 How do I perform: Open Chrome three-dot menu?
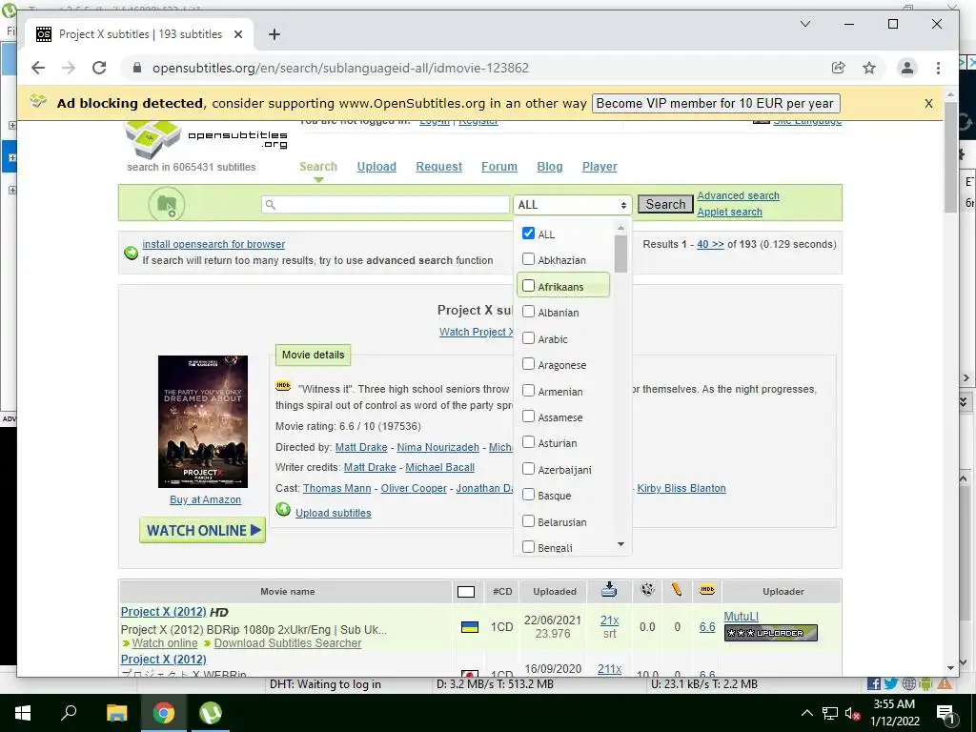click(x=938, y=68)
